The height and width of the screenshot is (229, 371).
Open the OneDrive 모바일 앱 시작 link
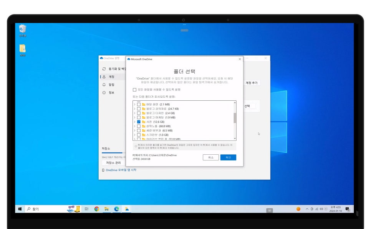click(x=121, y=170)
